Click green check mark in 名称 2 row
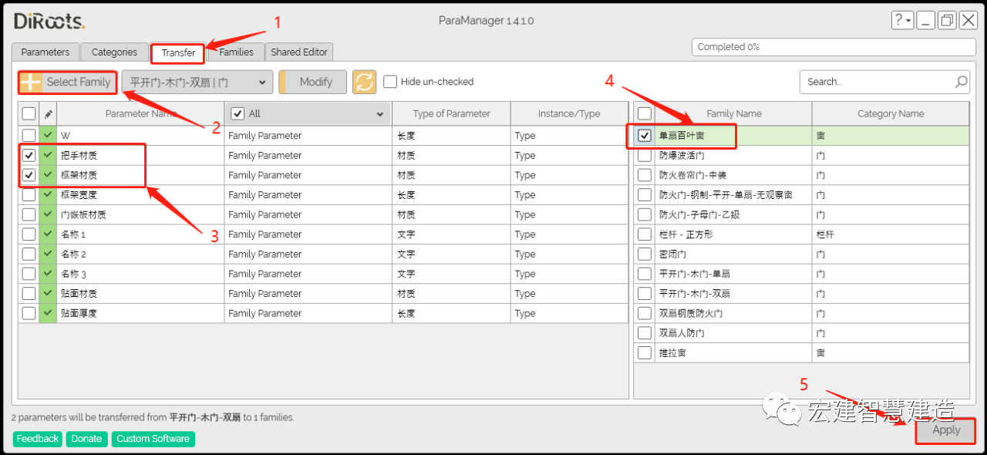987x455 pixels. 48,254
